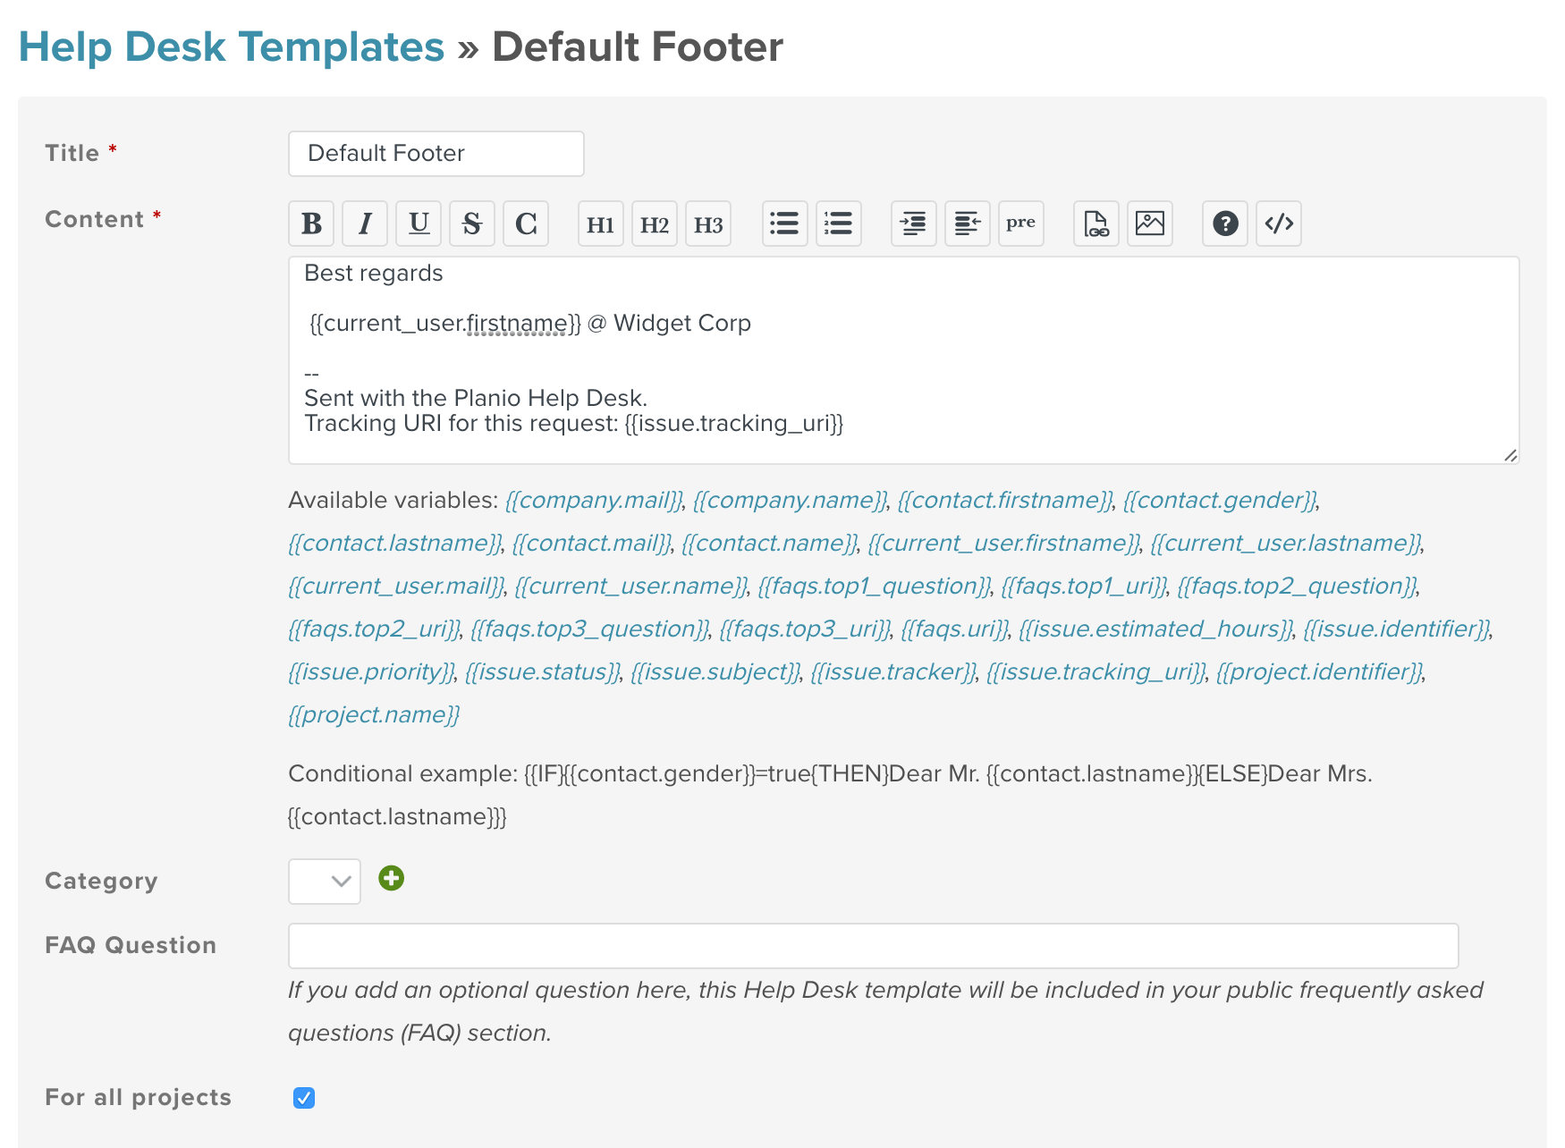Image resolution: width=1565 pixels, height=1148 pixels.
Task: Navigate back to Help Desk Templates
Action: pyautogui.click(x=233, y=46)
